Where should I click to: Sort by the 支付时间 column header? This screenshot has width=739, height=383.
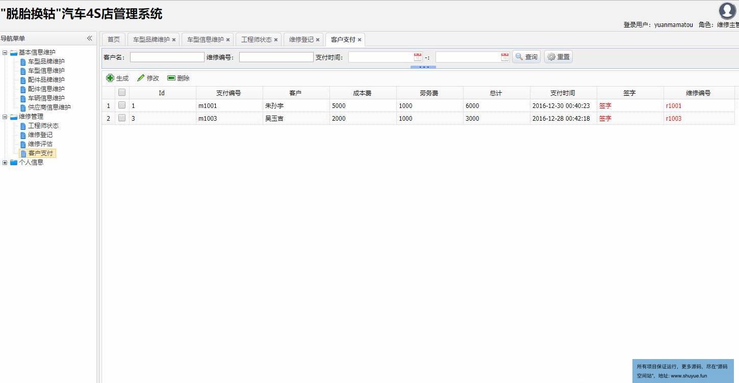[564, 93]
